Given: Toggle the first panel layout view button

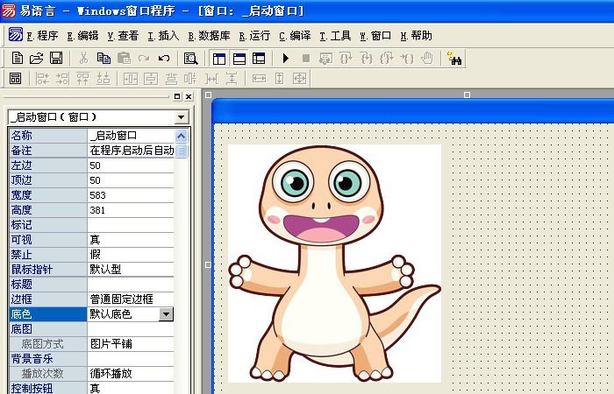Looking at the screenshot, I should (218, 59).
